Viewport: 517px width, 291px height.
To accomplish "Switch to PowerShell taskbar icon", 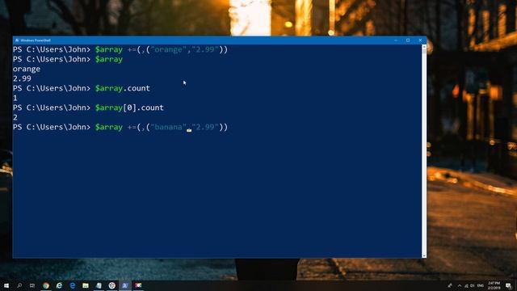I will coord(125,285).
